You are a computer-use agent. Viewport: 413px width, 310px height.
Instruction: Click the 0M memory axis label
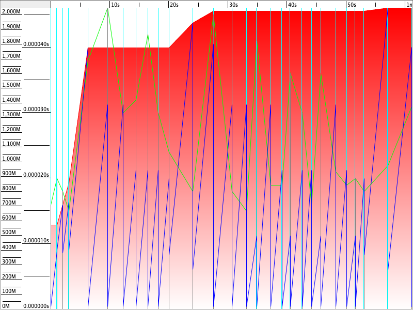[6, 306]
